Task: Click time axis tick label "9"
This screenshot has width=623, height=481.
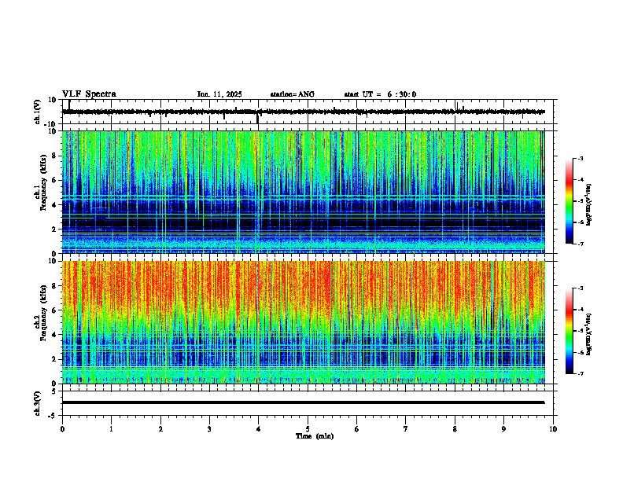Action: tap(503, 429)
